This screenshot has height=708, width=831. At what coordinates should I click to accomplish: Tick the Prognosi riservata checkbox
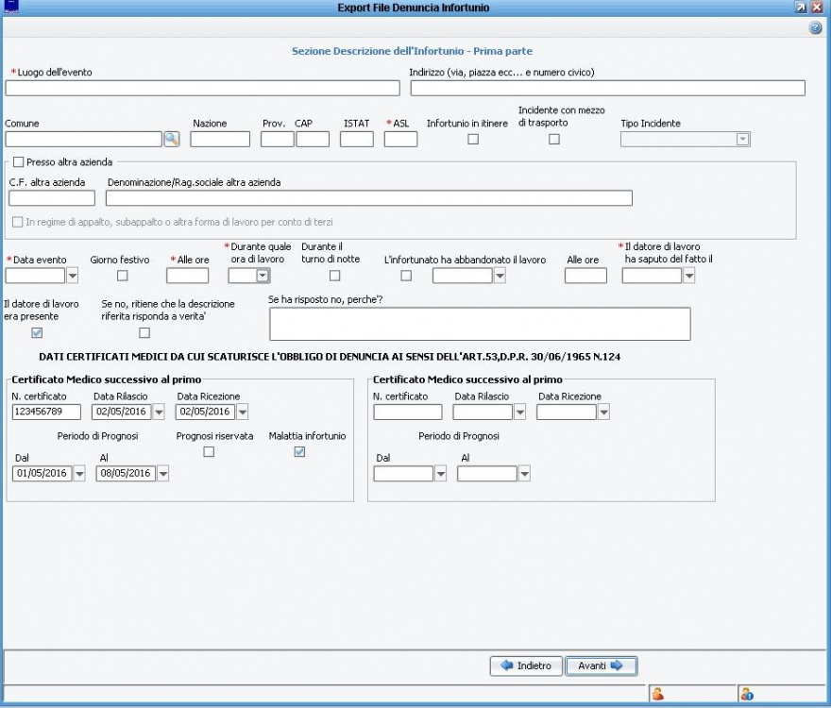209,452
